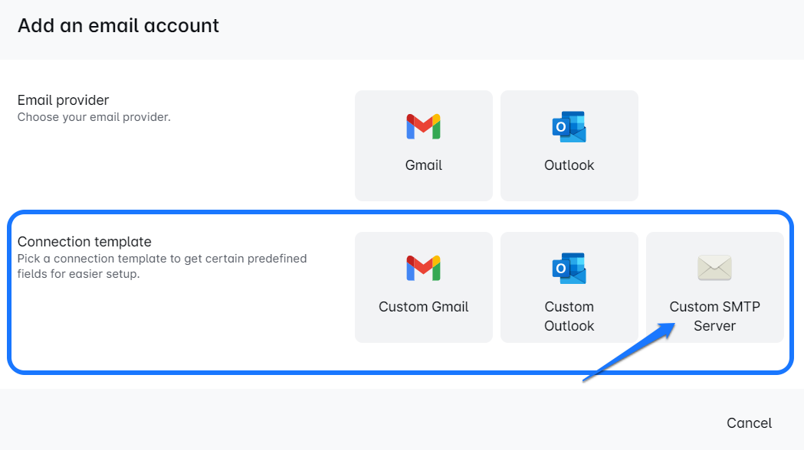Viewport: 804px width, 450px height.
Task: Choose the Custom Outlook template
Action: (569, 287)
